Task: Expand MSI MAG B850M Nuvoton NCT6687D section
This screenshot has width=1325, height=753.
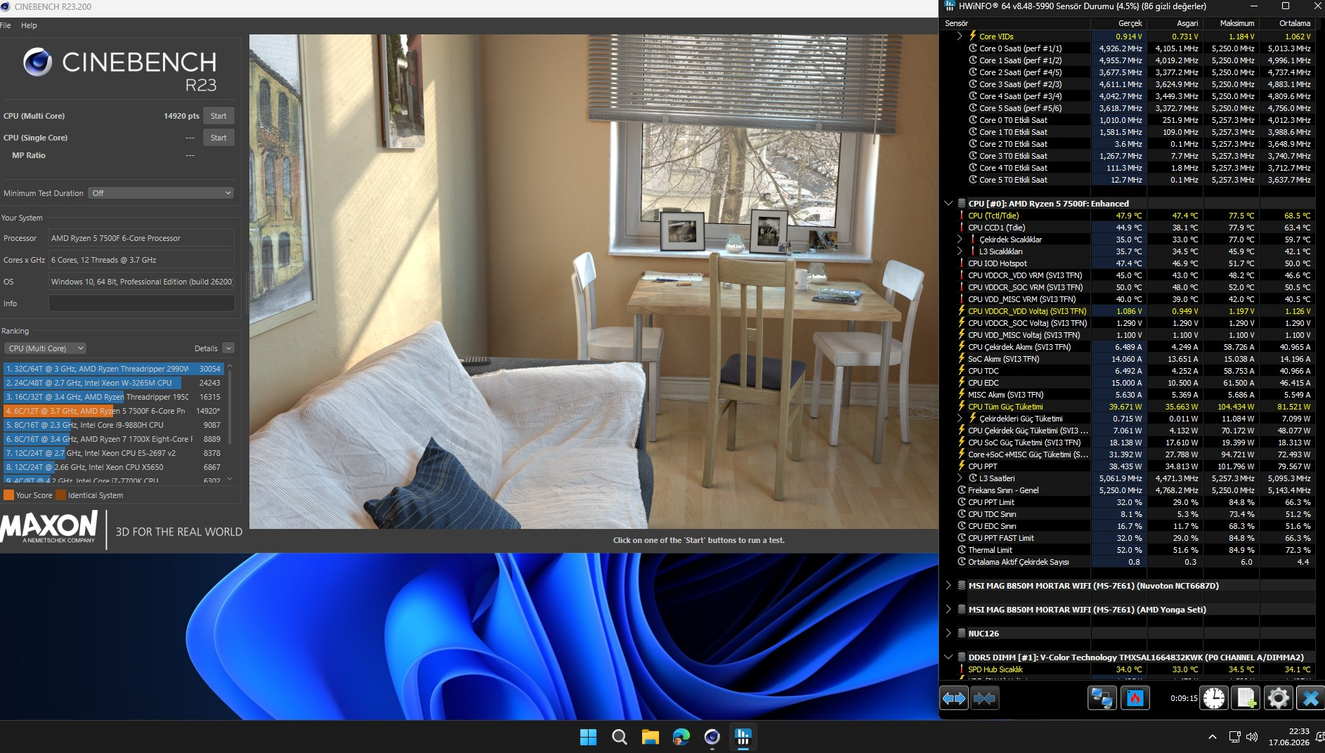Action: (948, 586)
